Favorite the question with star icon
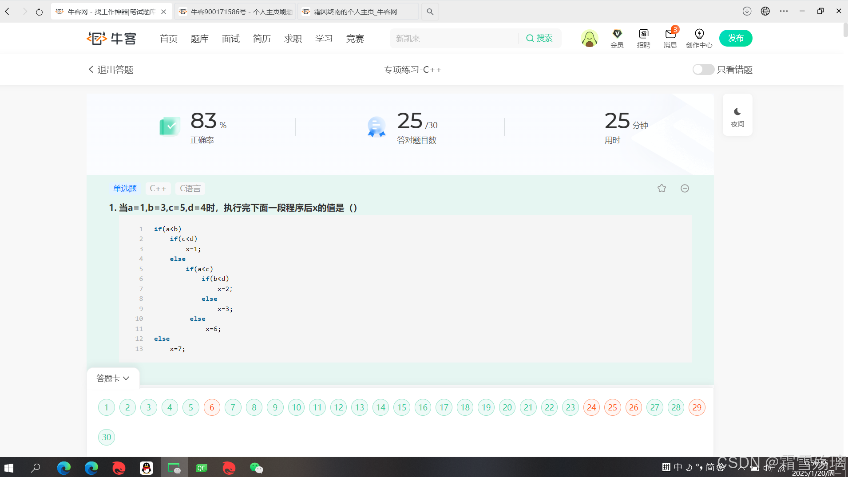This screenshot has height=477, width=848. (x=662, y=188)
